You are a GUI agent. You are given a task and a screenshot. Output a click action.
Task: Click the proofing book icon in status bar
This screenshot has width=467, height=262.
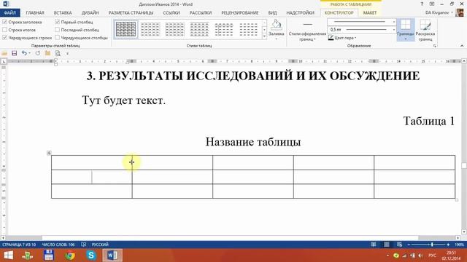(83, 245)
